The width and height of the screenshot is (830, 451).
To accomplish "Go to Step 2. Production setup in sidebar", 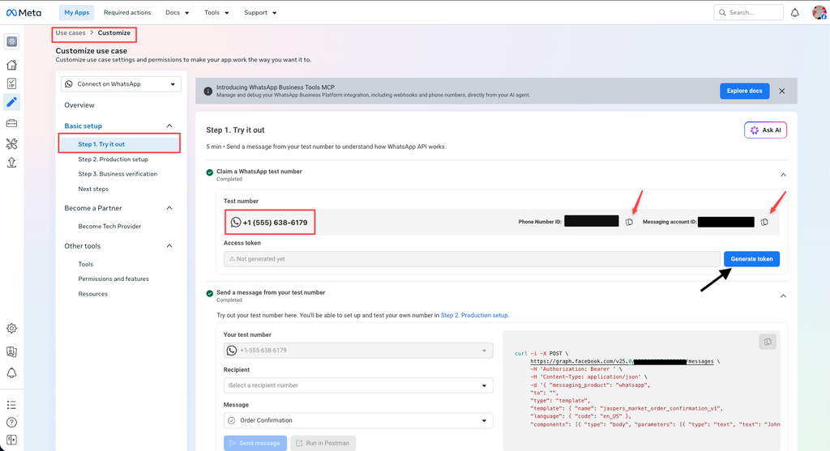I will 113,160.
